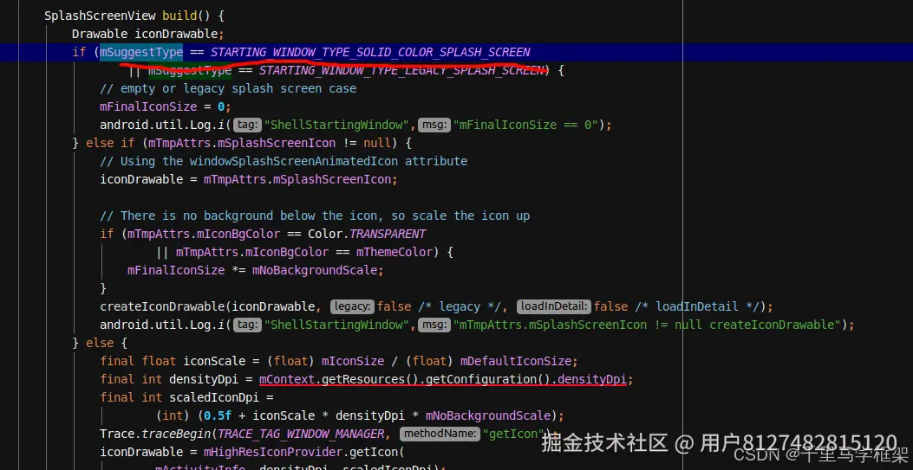
Task: Click the mThemeColor variable
Action: pos(395,252)
